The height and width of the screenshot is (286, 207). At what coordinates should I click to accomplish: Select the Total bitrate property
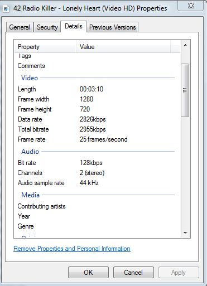point(33,129)
